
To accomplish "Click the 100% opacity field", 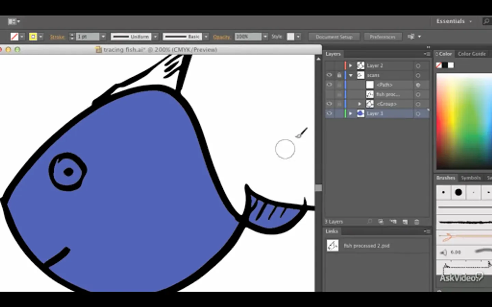I will click(248, 36).
